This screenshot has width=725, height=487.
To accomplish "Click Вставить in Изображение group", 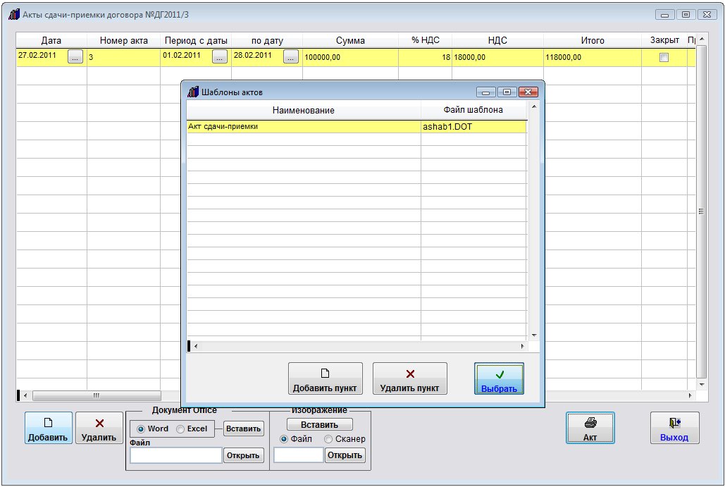I will 319,424.
